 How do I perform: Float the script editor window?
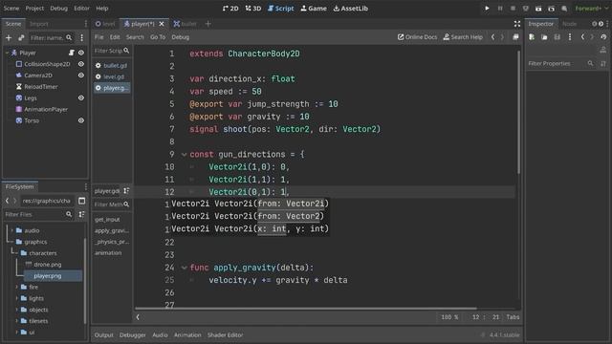tap(515, 37)
